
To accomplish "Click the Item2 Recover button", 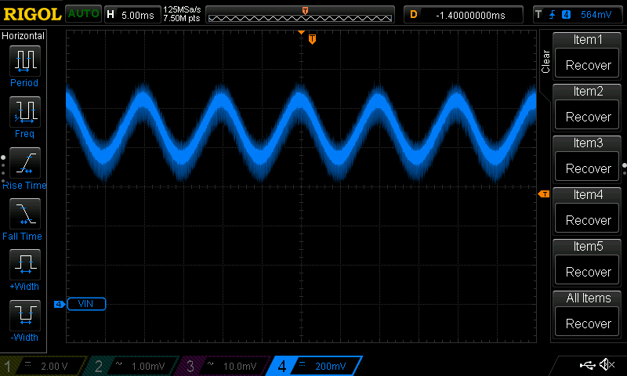I will (x=587, y=116).
